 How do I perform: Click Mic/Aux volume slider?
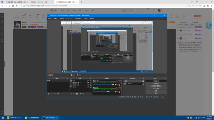tap(104, 85)
